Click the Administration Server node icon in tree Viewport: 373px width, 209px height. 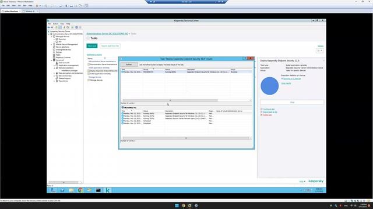51,34
